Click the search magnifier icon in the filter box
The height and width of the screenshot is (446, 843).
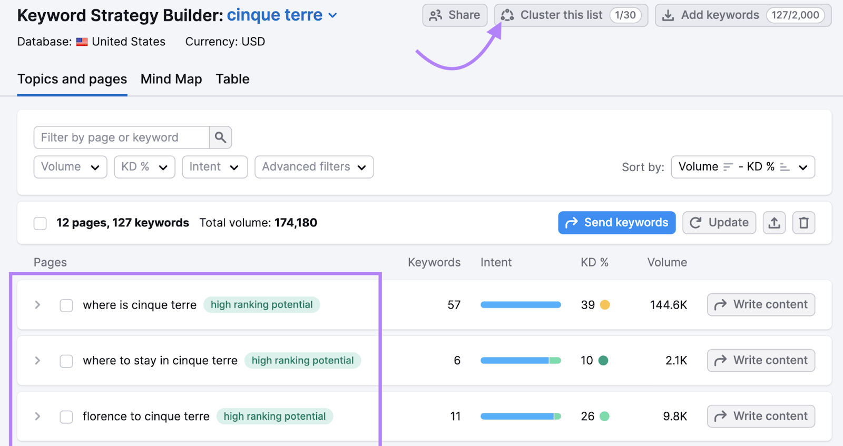pos(220,137)
